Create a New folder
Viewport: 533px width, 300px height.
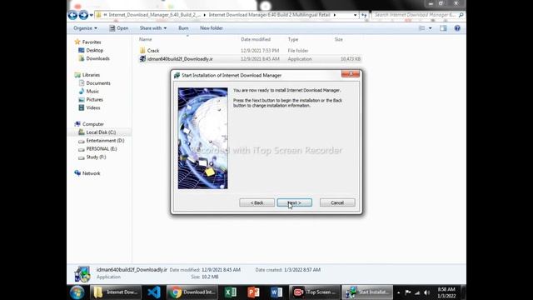coord(211,28)
